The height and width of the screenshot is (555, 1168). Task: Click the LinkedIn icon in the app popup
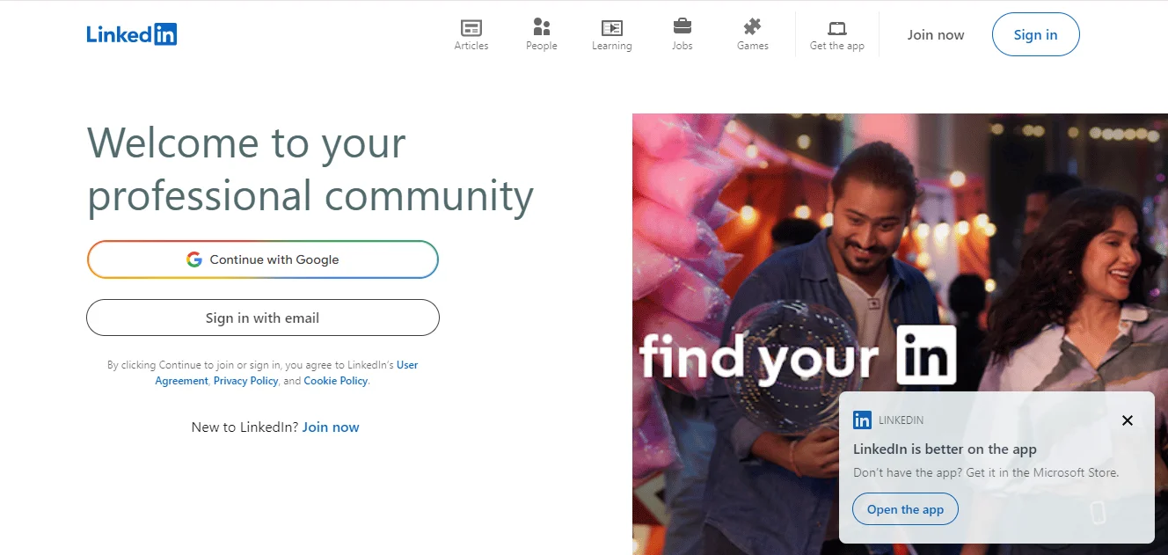pyautogui.click(x=862, y=420)
